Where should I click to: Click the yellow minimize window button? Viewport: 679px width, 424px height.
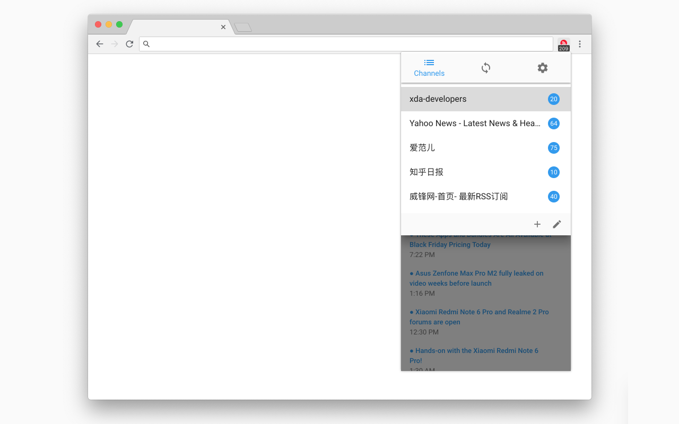click(x=109, y=24)
